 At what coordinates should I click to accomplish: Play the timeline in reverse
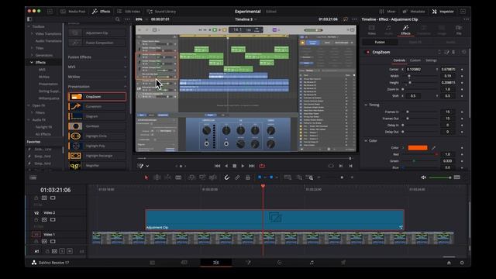pos(226,166)
